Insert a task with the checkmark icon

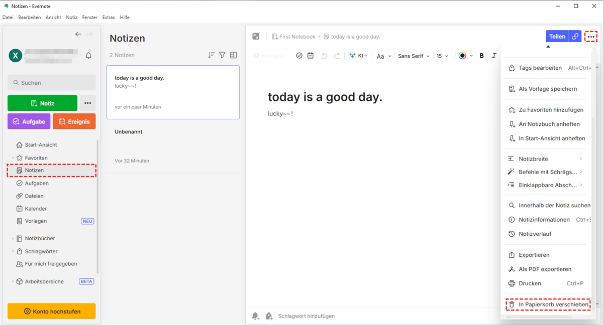point(299,56)
